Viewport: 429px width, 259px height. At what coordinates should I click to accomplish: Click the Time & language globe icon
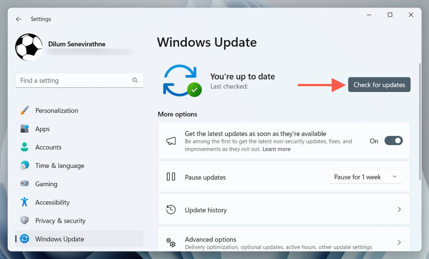pos(25,165)
